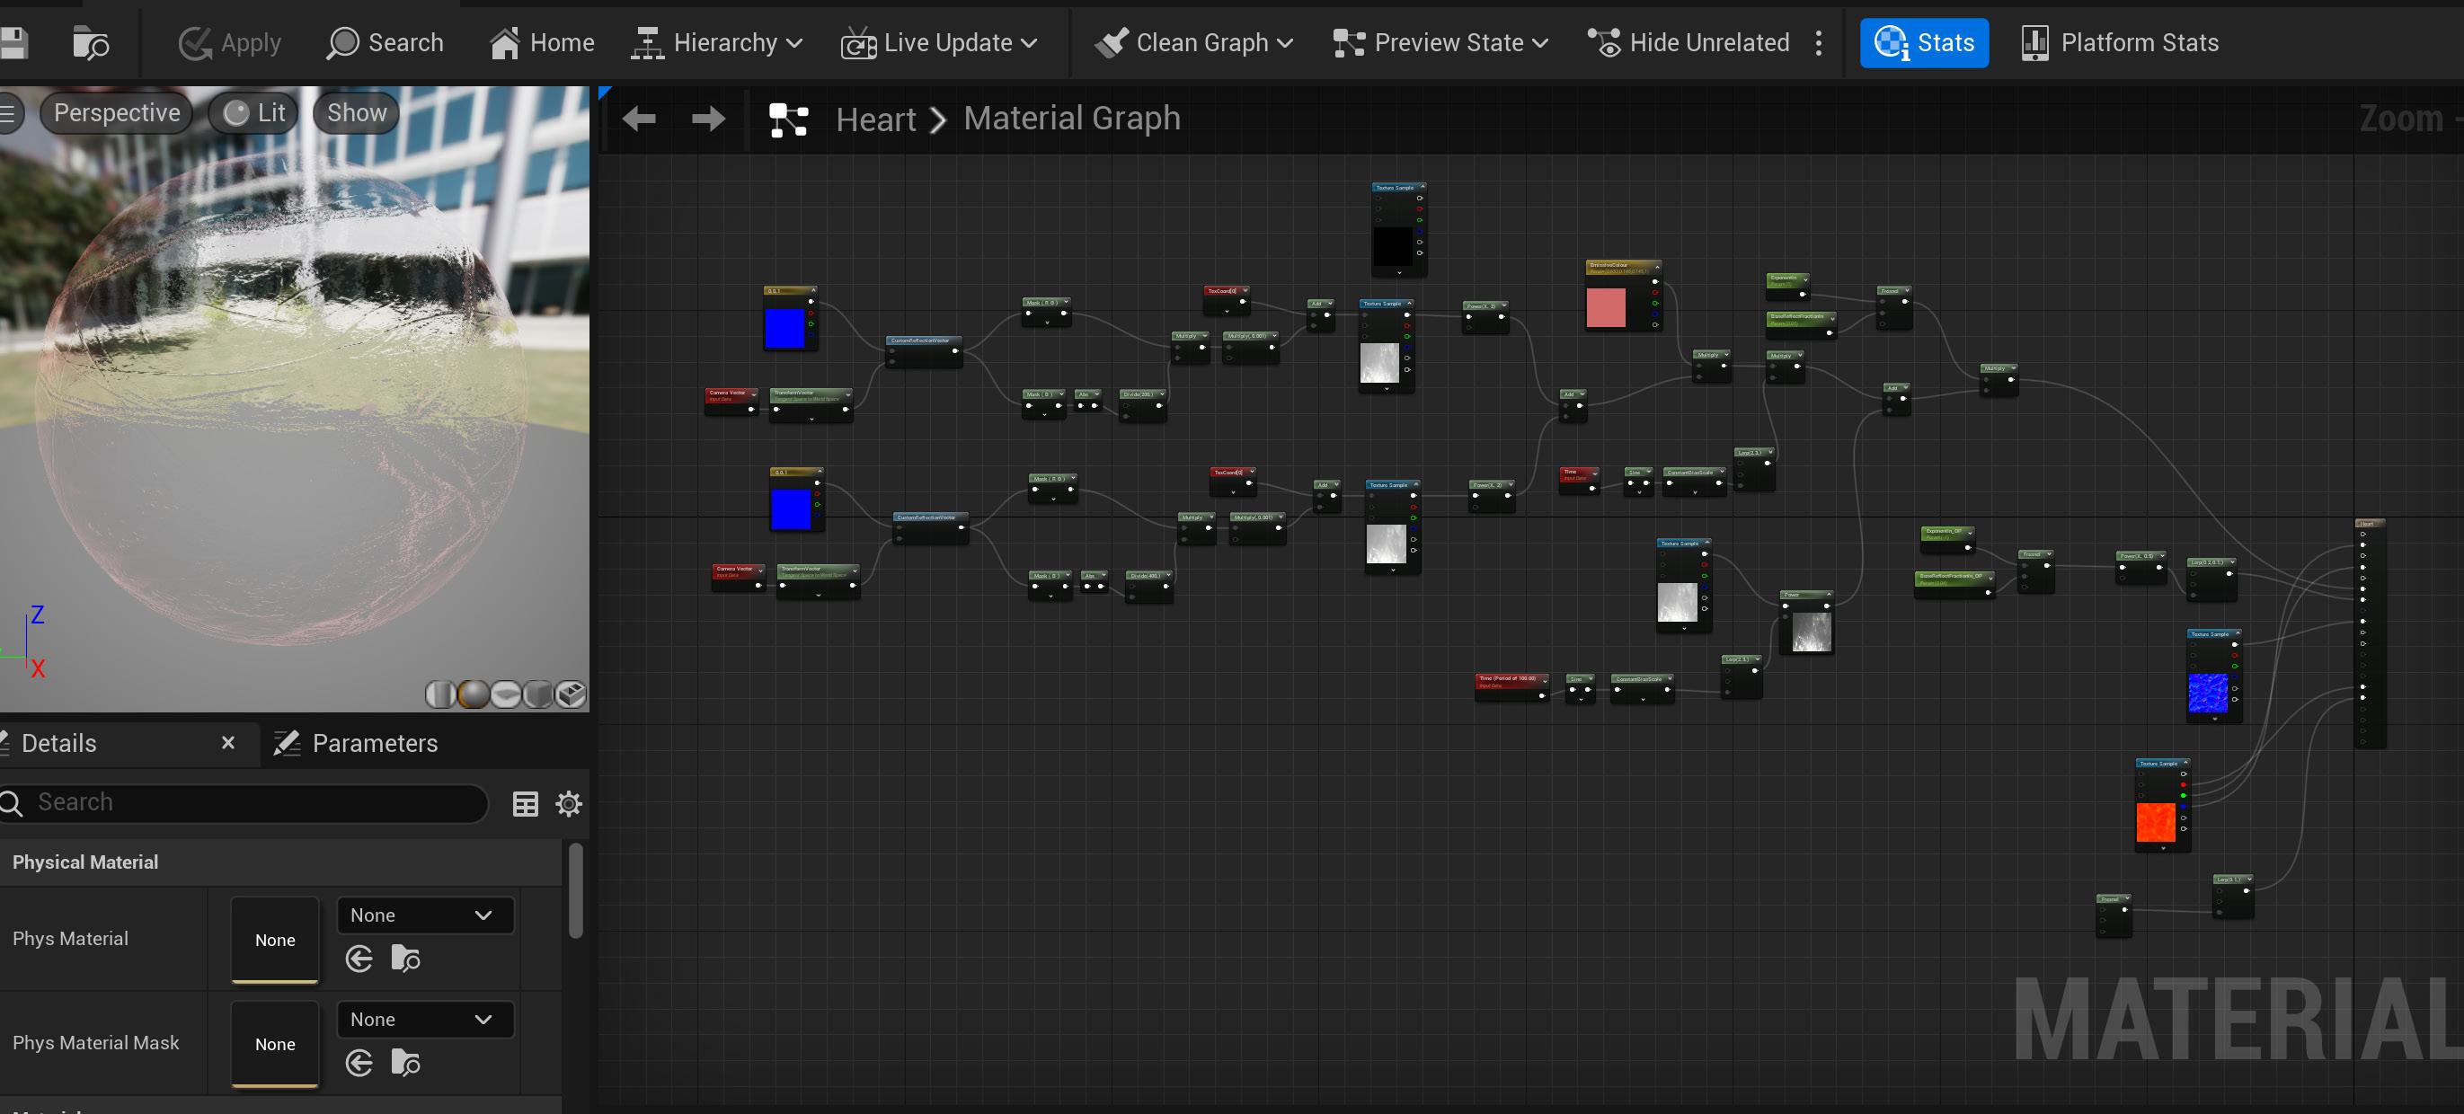This screenshot has width=2464, height=1114.
Task: Open Details panel settings gear
Action: (x=569, y=804)
